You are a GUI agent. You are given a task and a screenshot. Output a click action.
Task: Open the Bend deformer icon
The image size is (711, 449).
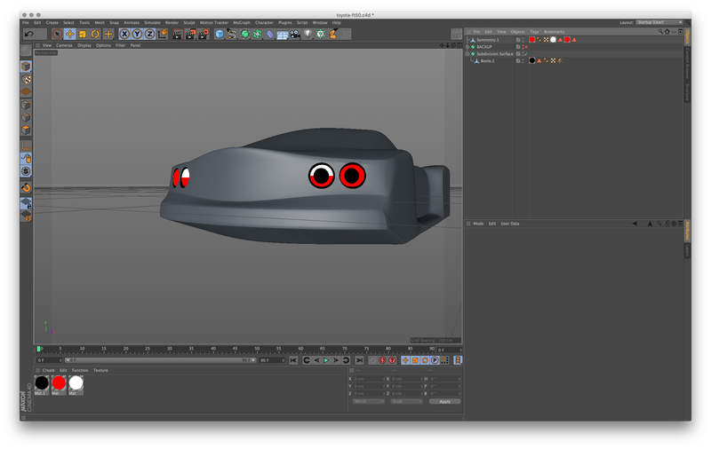pyautogui.click(x=270, y=34)
